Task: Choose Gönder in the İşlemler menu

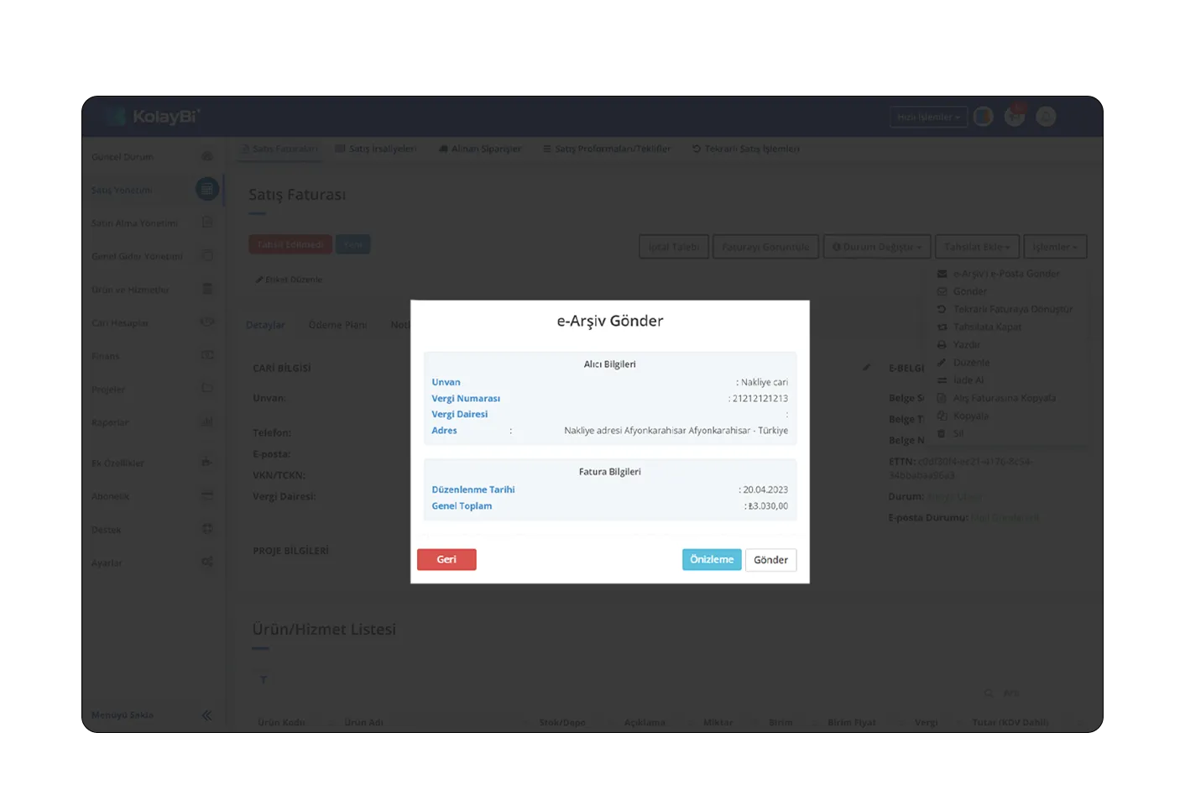Action: [963, 291]
